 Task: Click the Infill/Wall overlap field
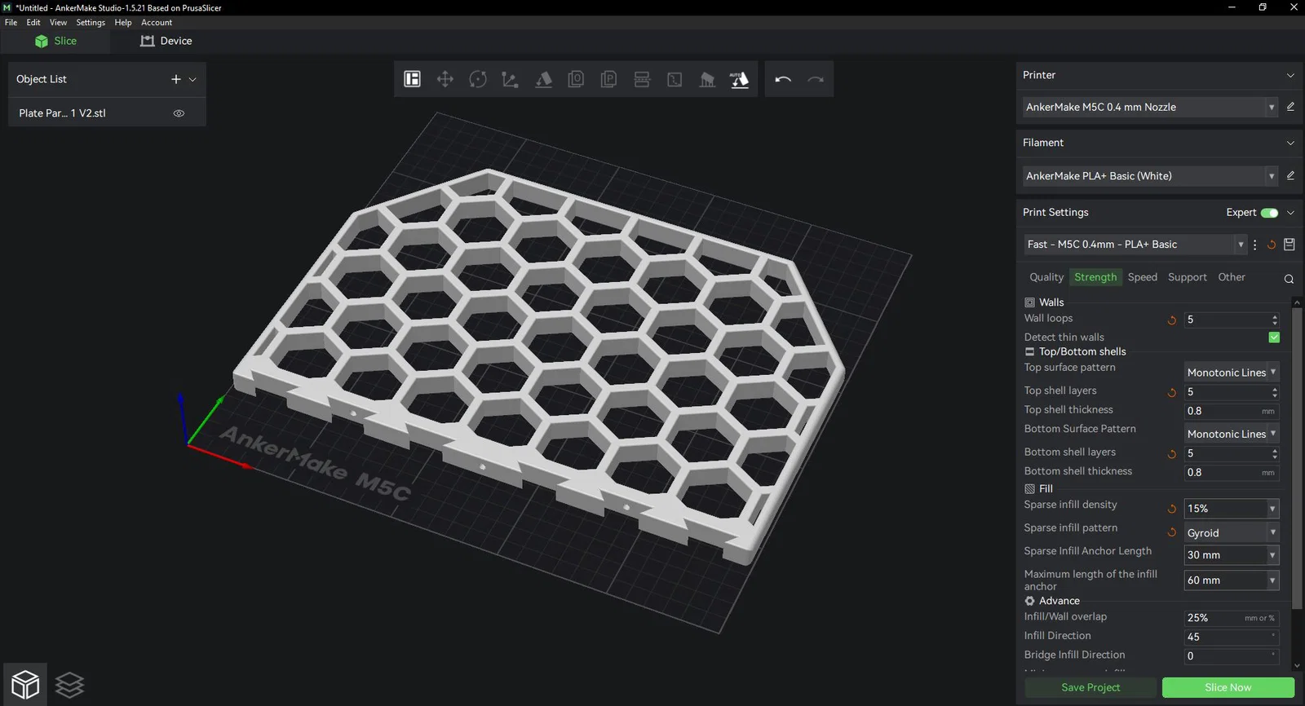[1232, 618]
